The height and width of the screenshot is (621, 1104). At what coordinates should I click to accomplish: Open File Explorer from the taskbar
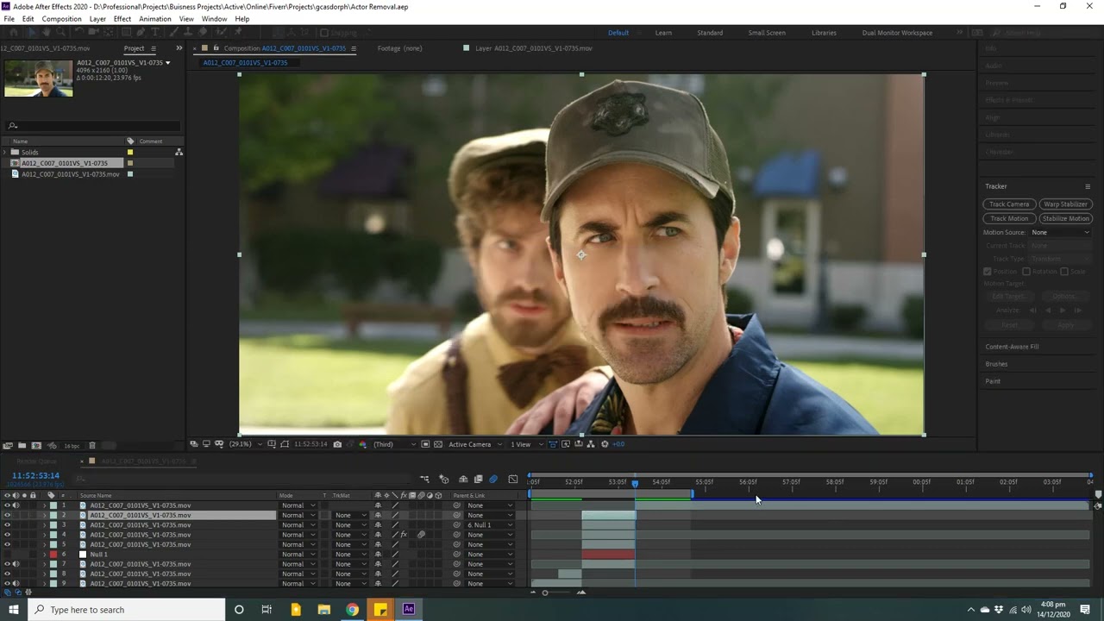[x=324, y=610]
